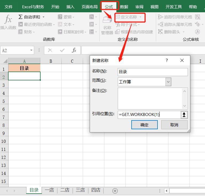Click in the formula bar input
This screenshot has width=205, height=196.
[x=143, y=50]
